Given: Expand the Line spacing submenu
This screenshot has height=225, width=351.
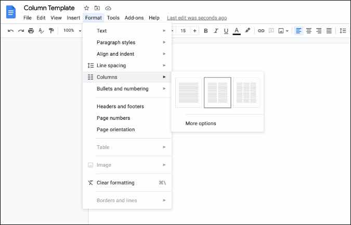Looking at the screenshot, I should point(127,66).
